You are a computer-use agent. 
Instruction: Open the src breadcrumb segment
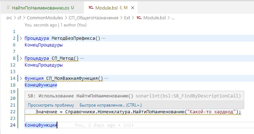[x=9, y=18]
